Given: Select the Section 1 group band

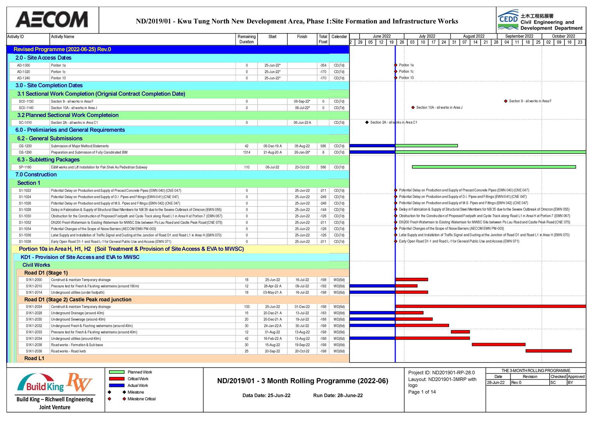Looking at the screenshot, I should click(180, 183).
